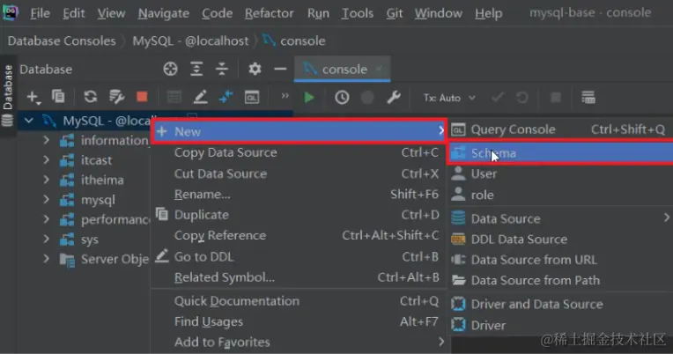Screen dimensions: 673x354
Task: Open Database panel gear options
Action: (255, 69)
